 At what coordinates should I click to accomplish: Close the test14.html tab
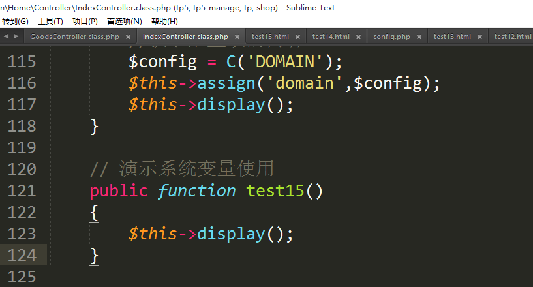(x=358, y=37)
